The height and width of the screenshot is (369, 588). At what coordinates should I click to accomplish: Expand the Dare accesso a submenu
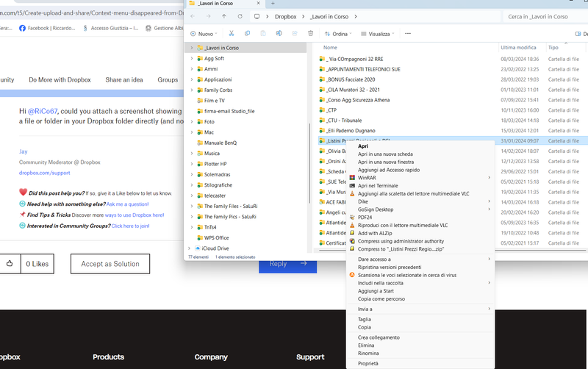[489, 259]
